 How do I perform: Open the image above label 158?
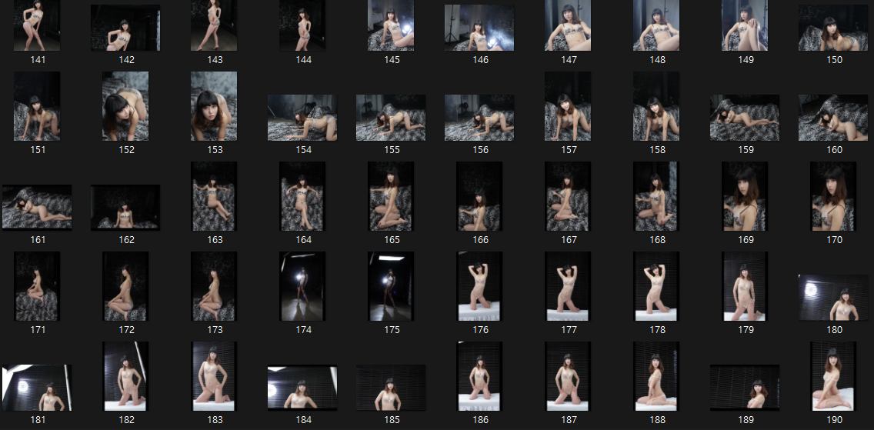pos(656,106)
